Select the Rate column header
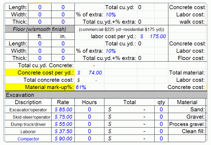This screenshot has width=211, height=145. pyautogui.click(x=63, y=102)
